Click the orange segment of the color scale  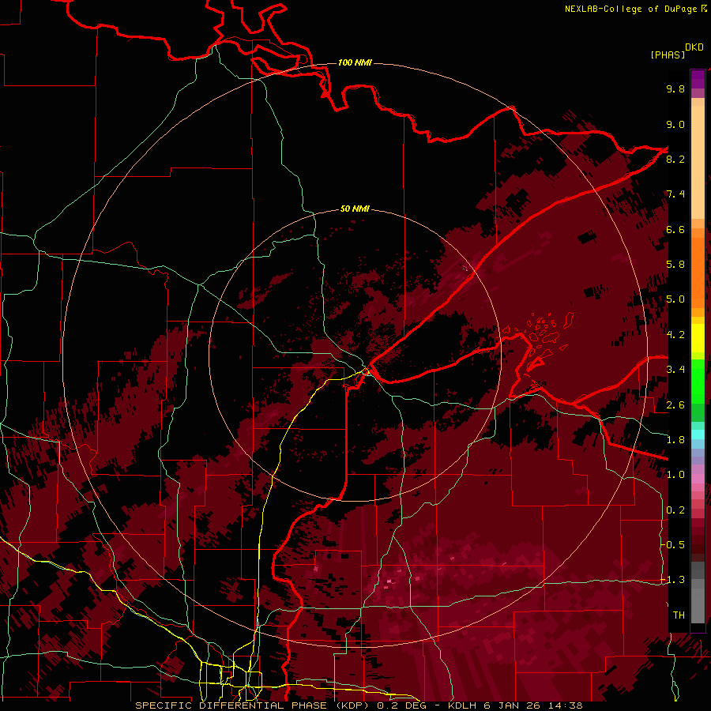(x=698, y=272)
